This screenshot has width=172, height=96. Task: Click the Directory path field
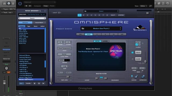click(32, 14)
